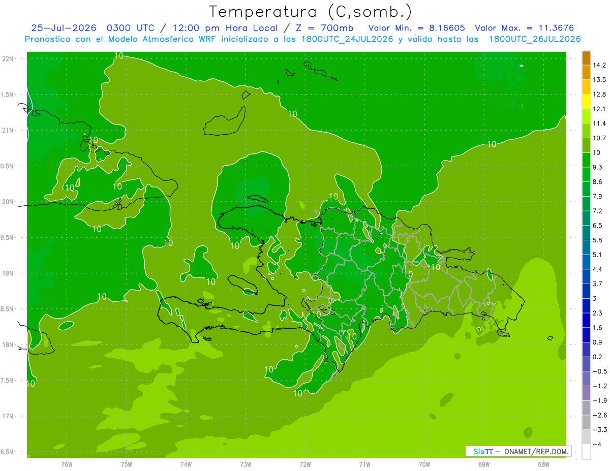Viewport: 610px width, 471px height.
Task: Click the legend value '11.4'
Action: point(600,123)
